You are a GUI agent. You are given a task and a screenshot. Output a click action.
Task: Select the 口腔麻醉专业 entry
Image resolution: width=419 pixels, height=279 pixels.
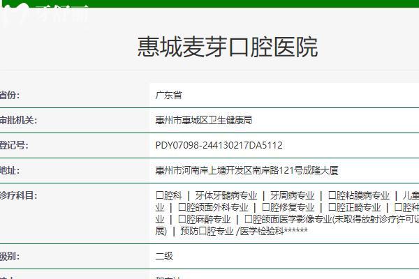(x=204, y=219)
